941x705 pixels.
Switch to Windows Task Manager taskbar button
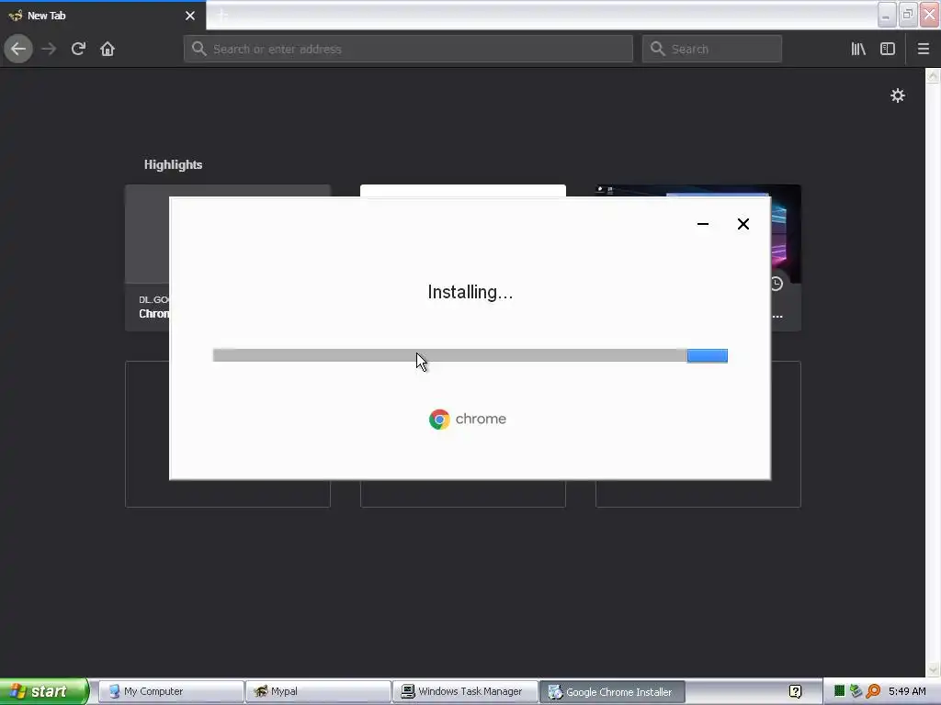click(x=465, y=691)
